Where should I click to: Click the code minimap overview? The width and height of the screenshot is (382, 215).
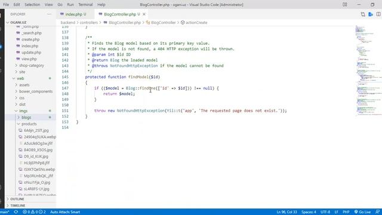click(x=368, y=70)
